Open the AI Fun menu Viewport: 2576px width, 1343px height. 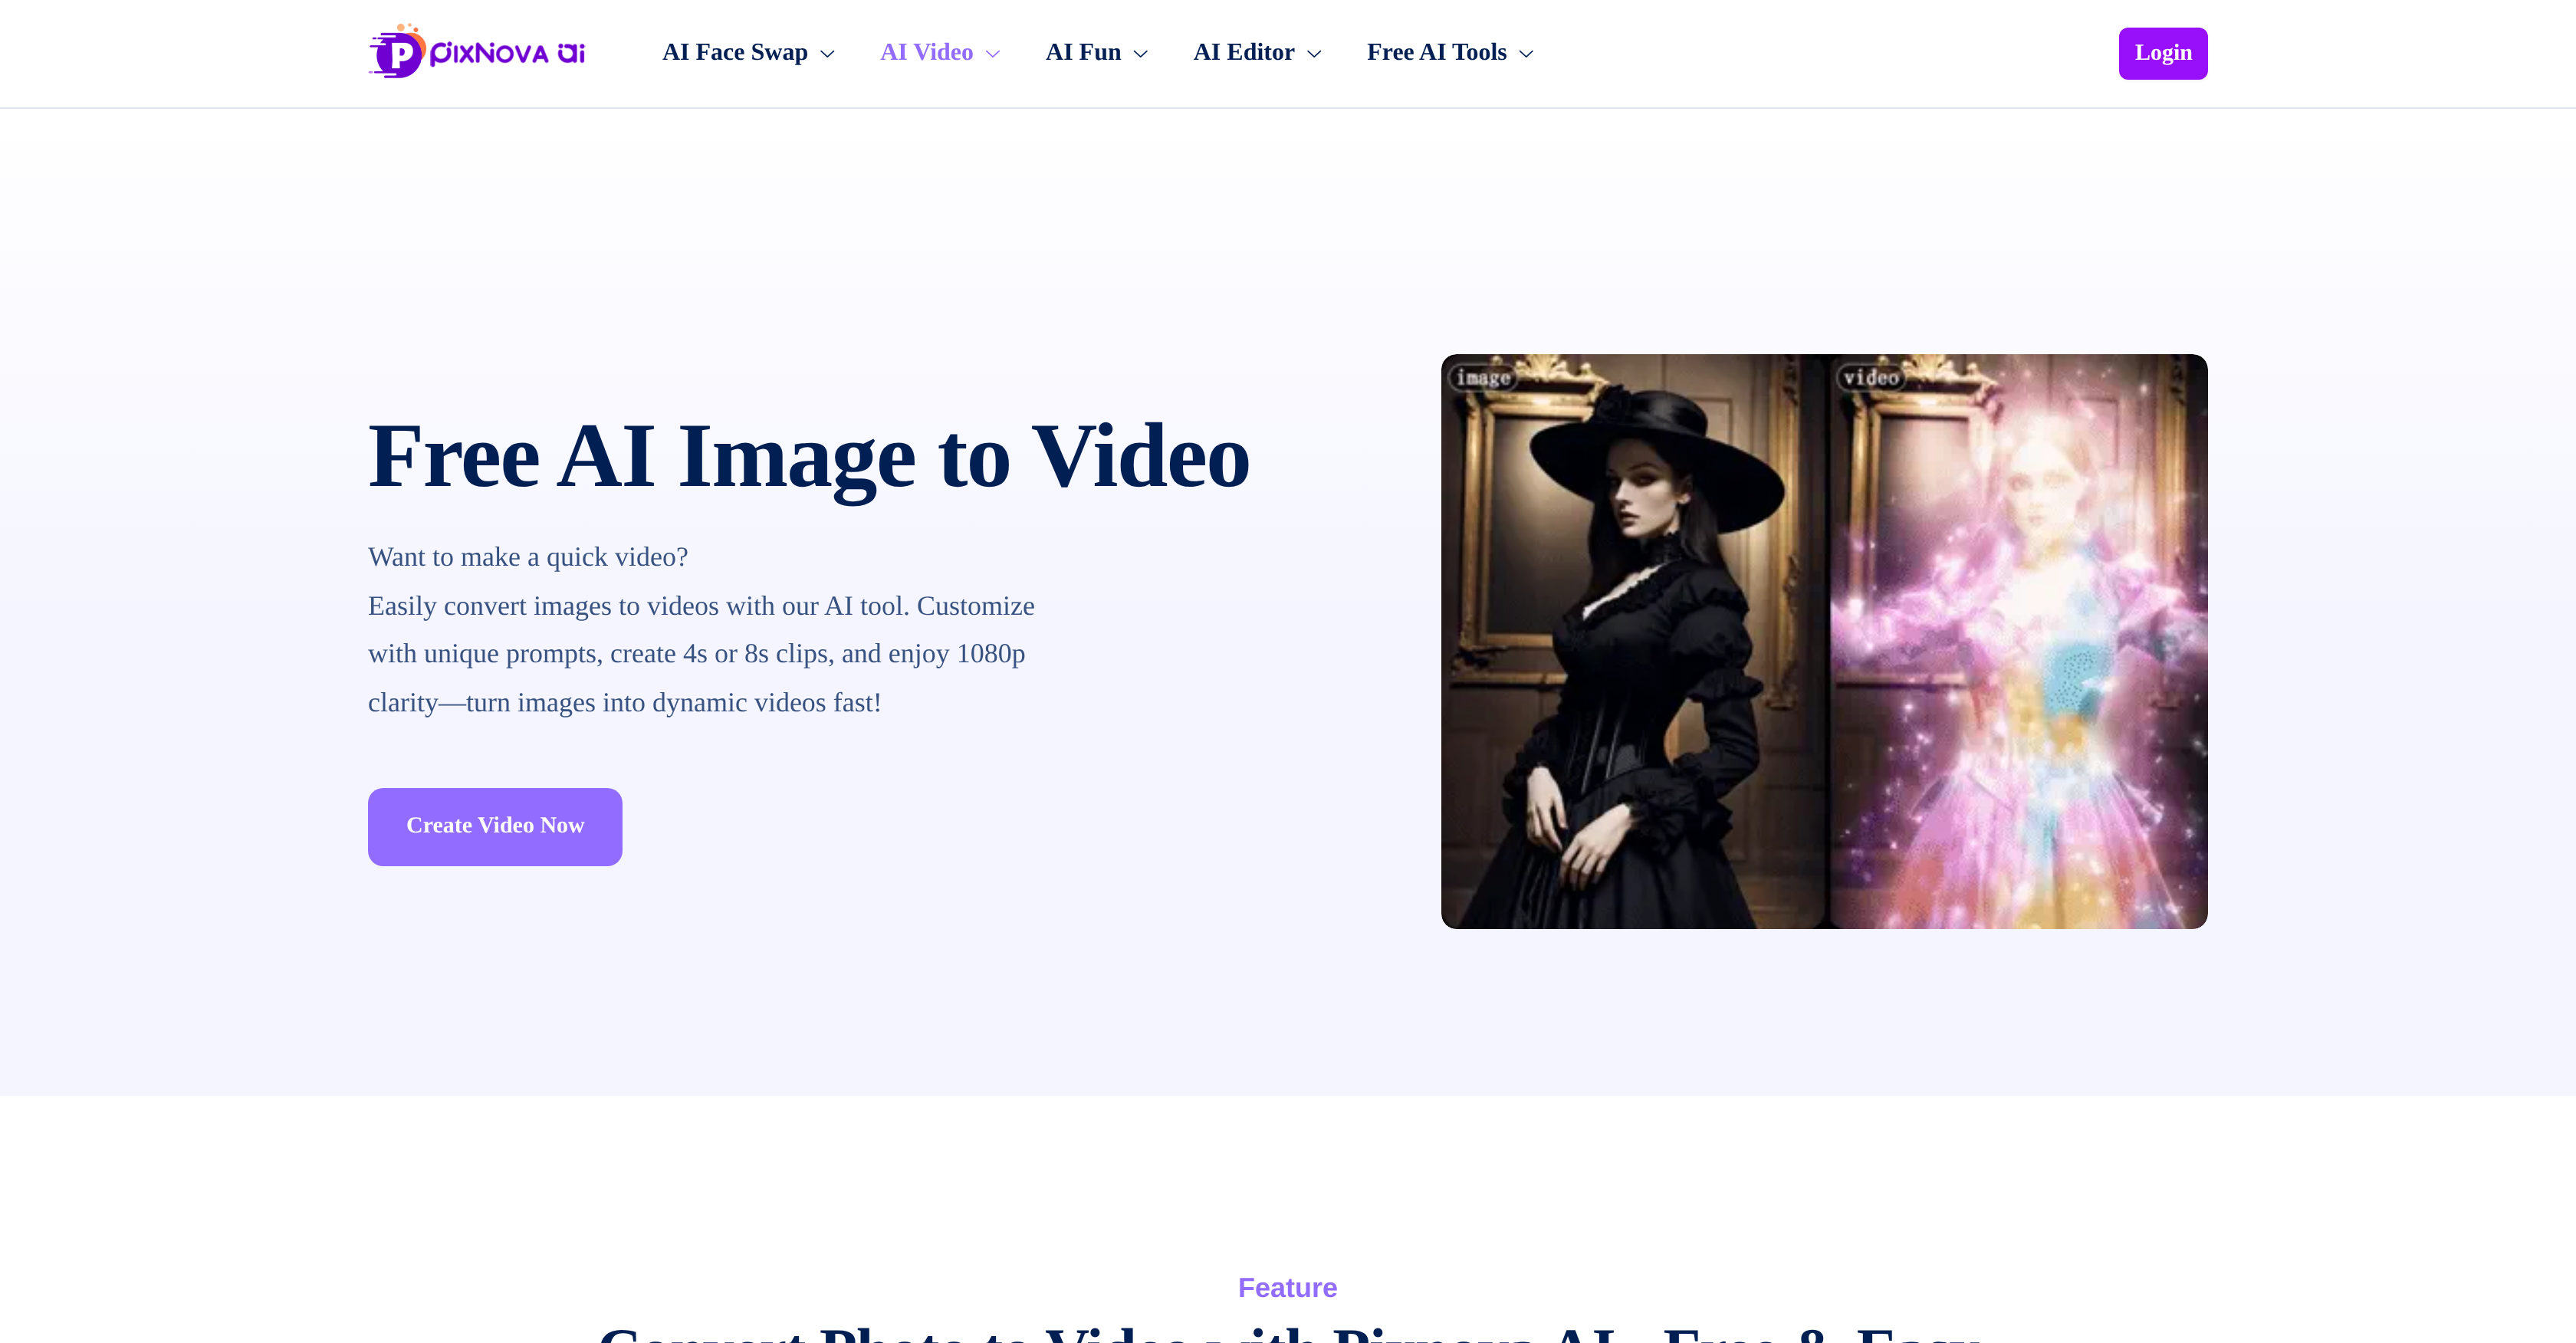pyautogui.click(x=1084, y=52)
